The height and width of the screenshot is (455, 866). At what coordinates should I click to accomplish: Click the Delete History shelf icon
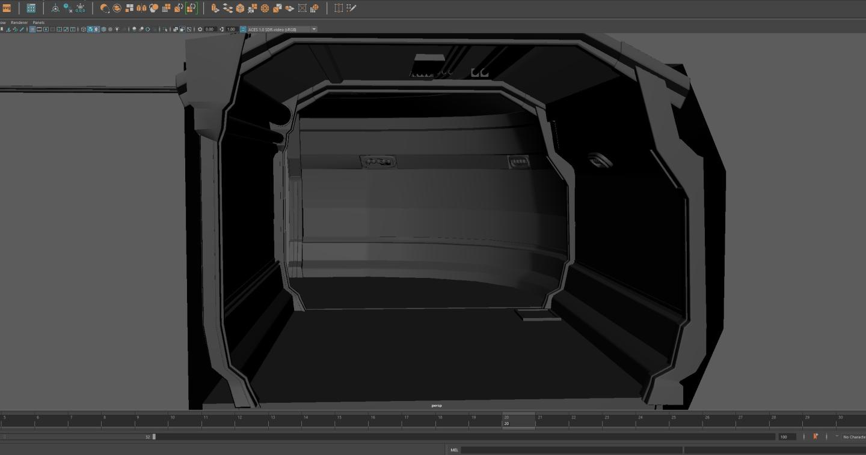[x=68, y=8]
